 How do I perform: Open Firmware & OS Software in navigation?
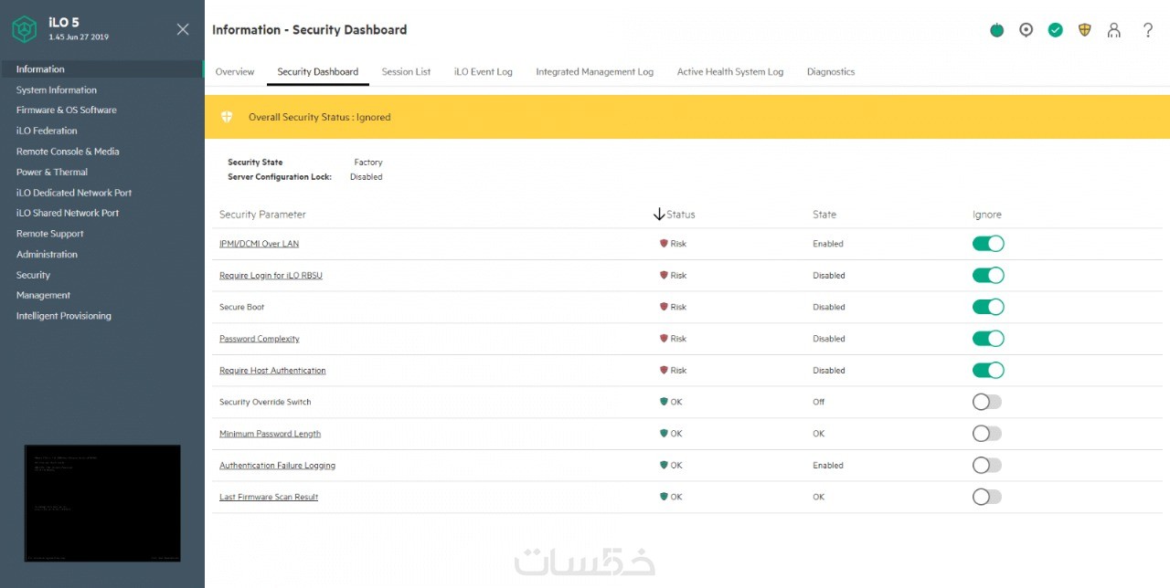point(67,110)
